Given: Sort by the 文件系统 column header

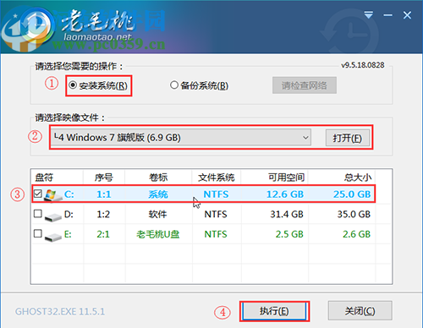Looking at the screenshot, I should click(x=216, y=178).
